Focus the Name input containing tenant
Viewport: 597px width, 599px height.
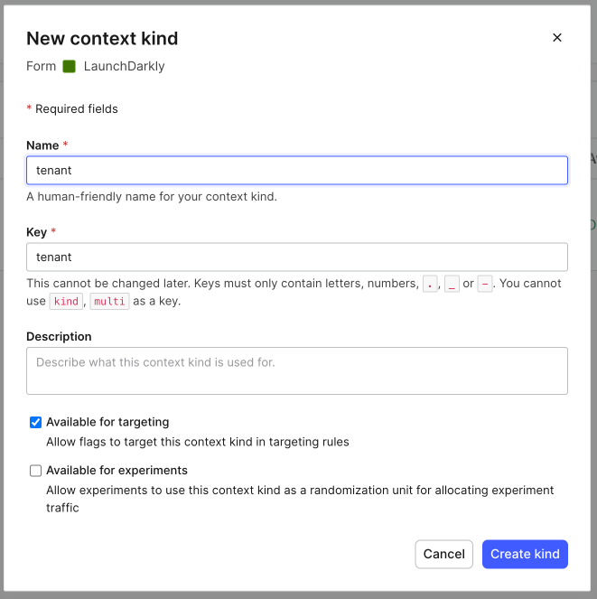[x=296, y=170]
